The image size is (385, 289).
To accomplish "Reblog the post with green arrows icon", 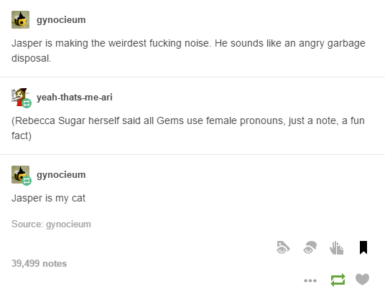I will point(338,280).
